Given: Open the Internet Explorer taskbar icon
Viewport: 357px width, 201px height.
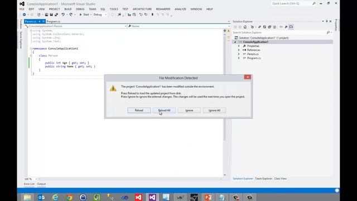Looking at the screenshot, I should (55, 197).
